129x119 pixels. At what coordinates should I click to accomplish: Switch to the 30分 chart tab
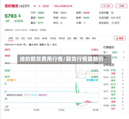point(37,38)
